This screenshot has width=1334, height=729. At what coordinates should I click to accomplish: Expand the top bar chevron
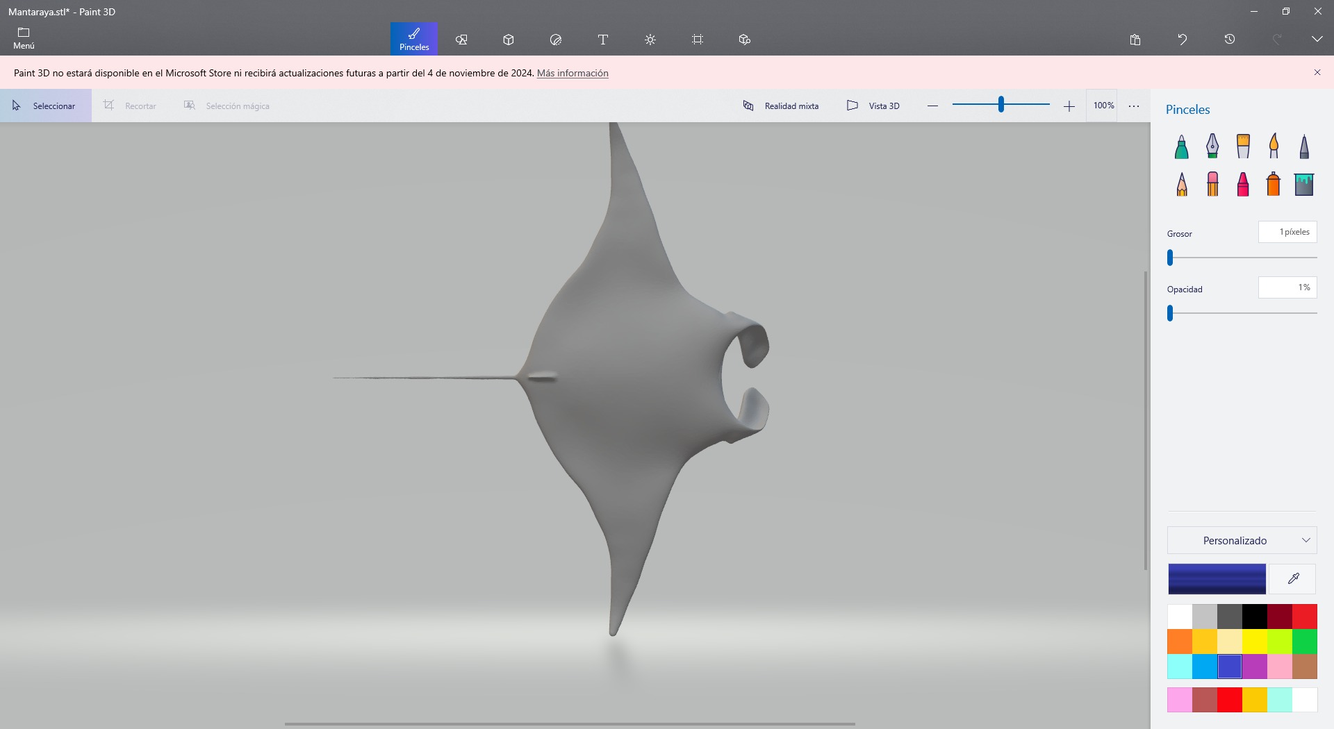pyautogui.click(x=1317, y=40)
